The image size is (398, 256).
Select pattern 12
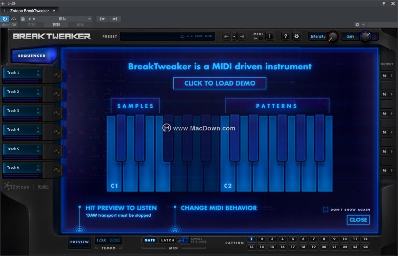[x=365, y=239]
